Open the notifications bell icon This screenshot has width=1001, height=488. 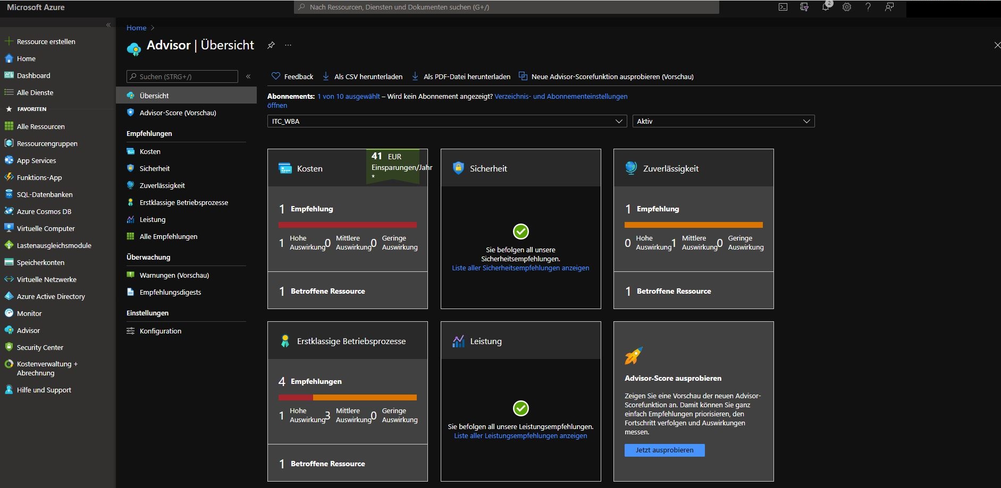pyautogui.click(x=826, y=7)
